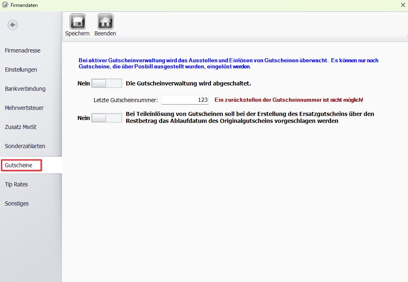Click the Speichern floppy disk icon

pyautogui.click(x=77, y=22)
